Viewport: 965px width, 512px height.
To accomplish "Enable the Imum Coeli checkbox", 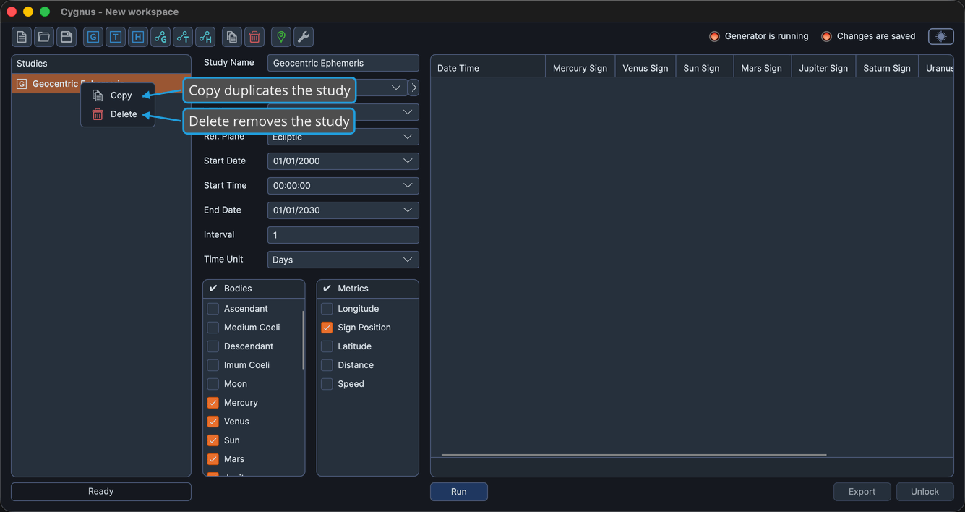I will tap(213, 365).
